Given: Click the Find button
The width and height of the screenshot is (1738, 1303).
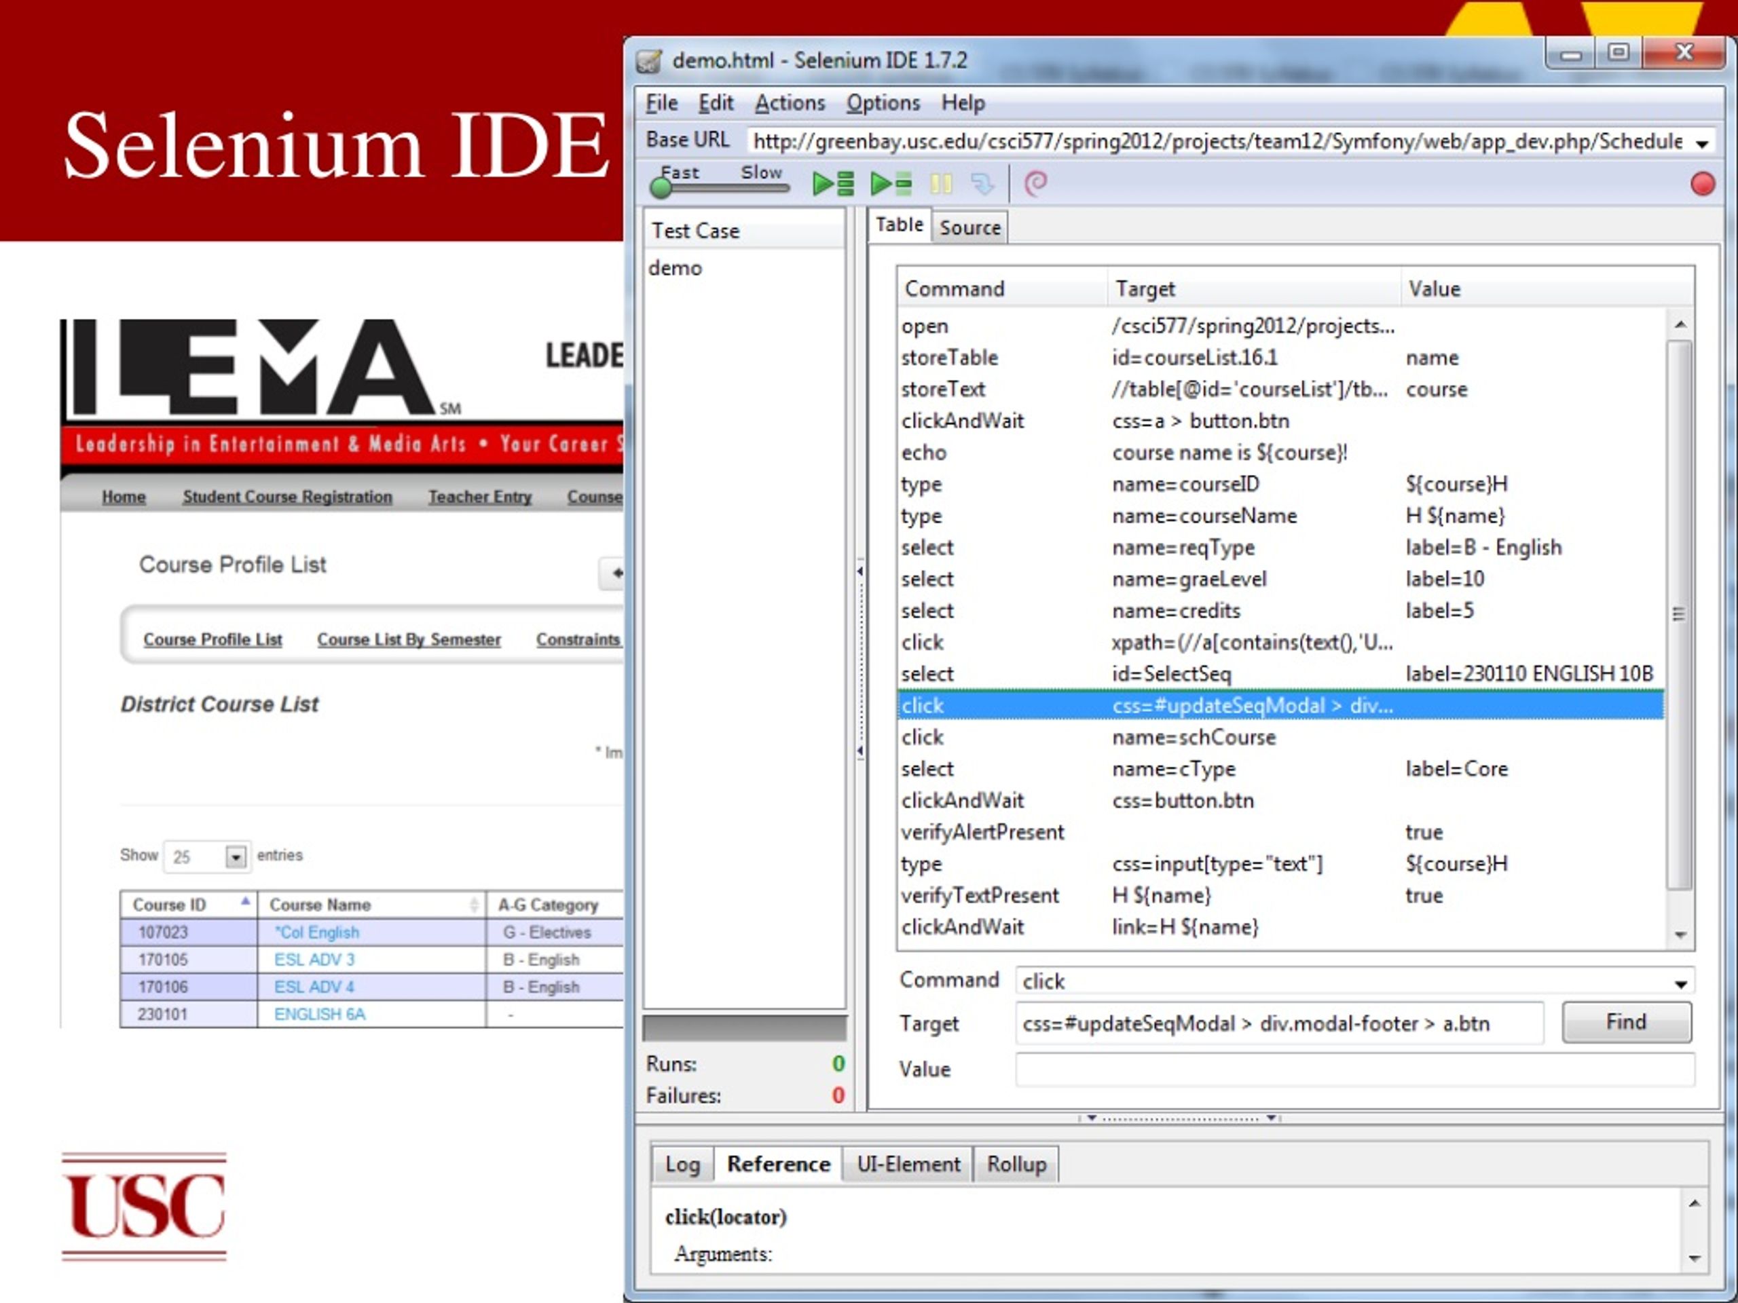Looking at the screenshot, I should point(1626,1022).
